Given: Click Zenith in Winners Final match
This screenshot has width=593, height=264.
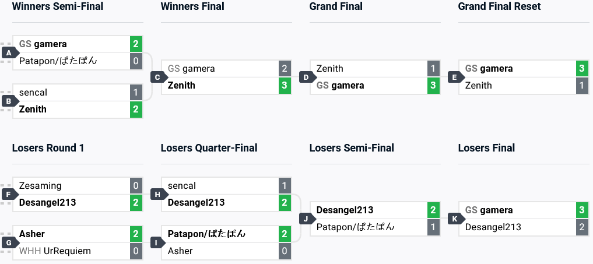Looking at the screenshot, I should [181, 86].
